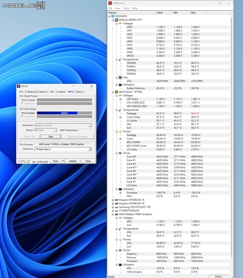Expand the VID (Max) voltage entry

(x=120, y=99)
